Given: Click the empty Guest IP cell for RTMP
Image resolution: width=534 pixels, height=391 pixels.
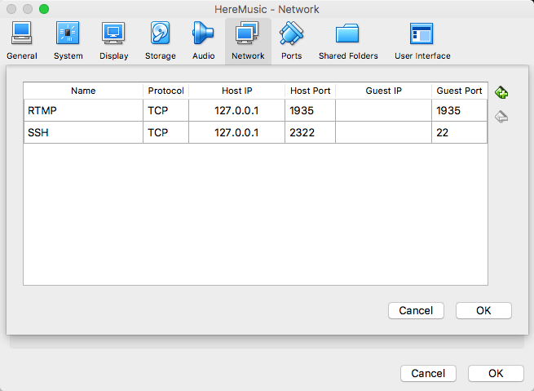Looking at the screenshot, I should (383, 110).
